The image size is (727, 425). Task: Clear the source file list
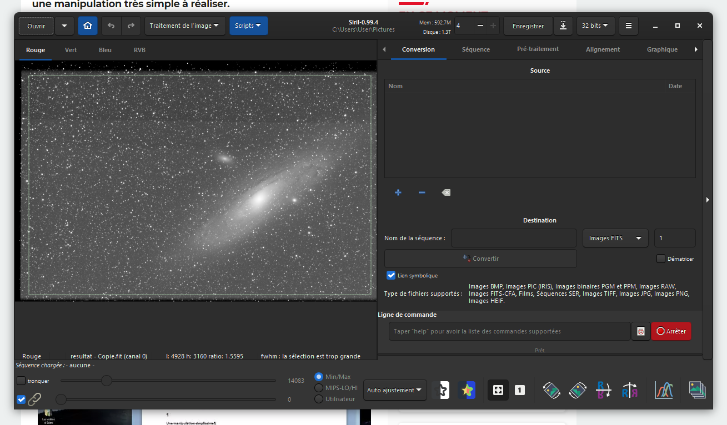coord(446,193)
